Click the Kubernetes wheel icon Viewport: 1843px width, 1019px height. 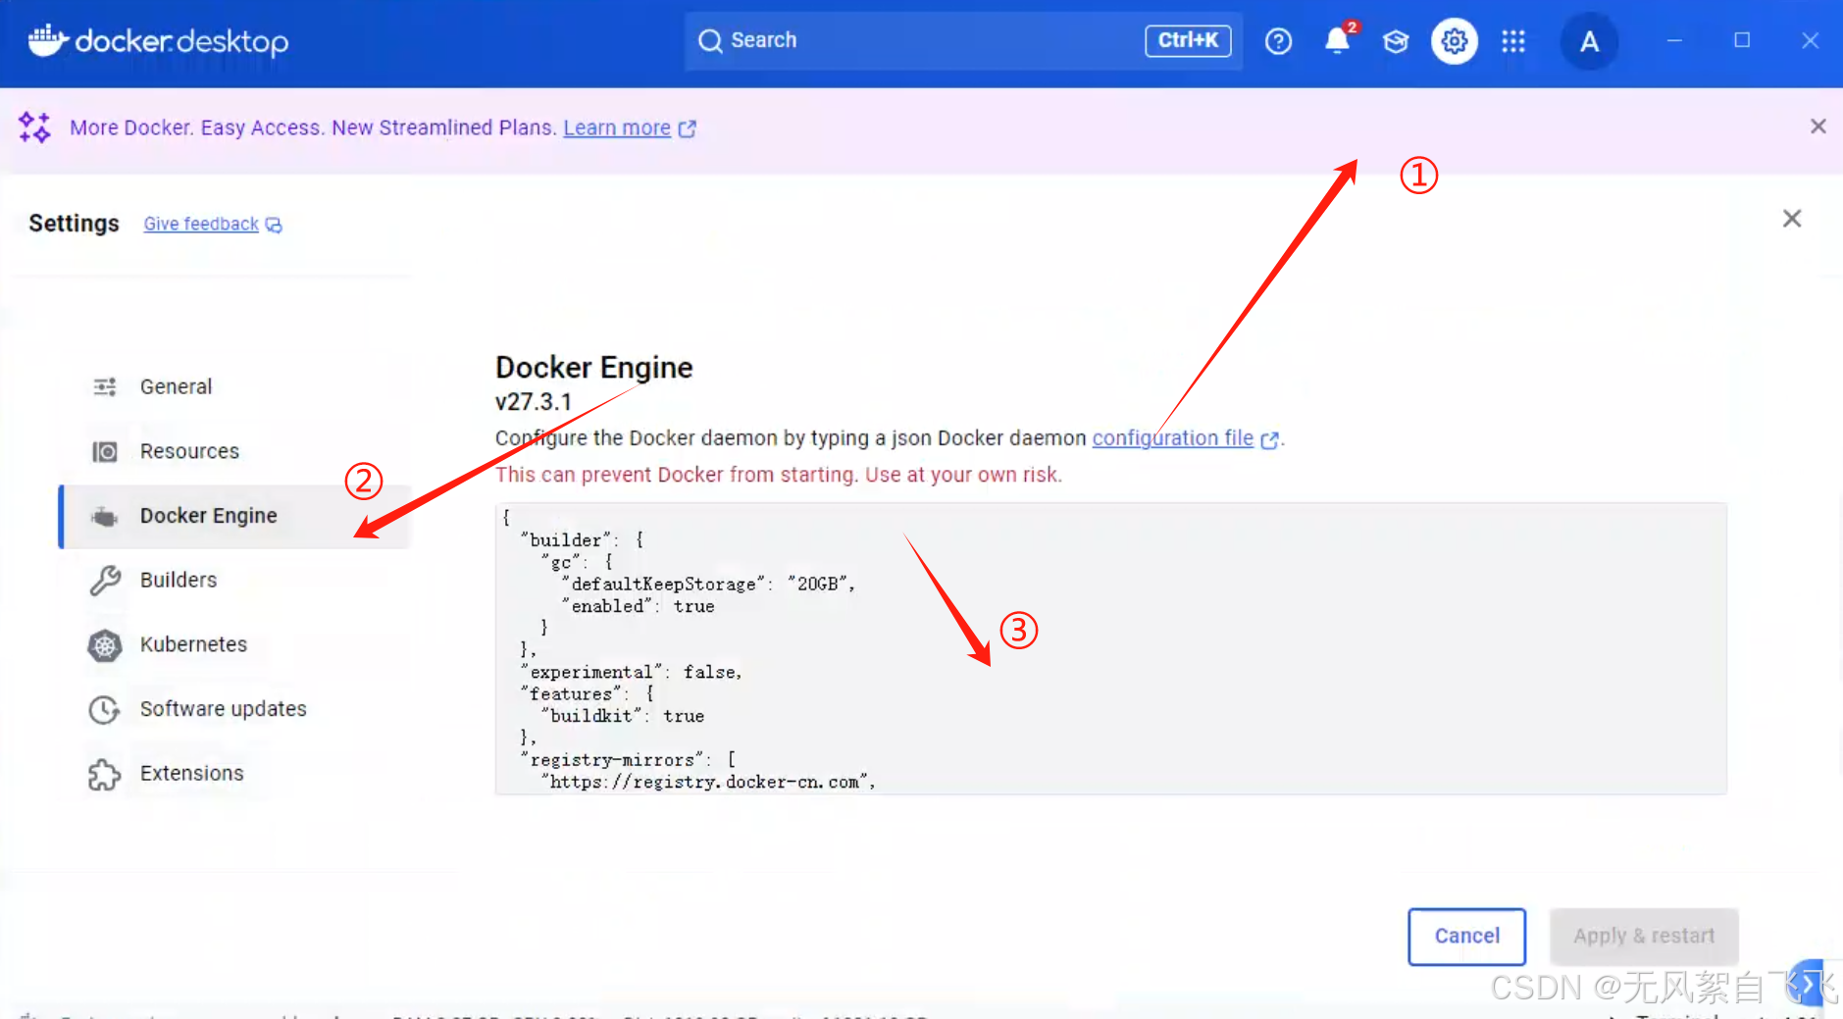105,645
